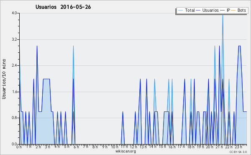
Task: Click the 18 h label on the x-axis
Action: pos(191,147)
